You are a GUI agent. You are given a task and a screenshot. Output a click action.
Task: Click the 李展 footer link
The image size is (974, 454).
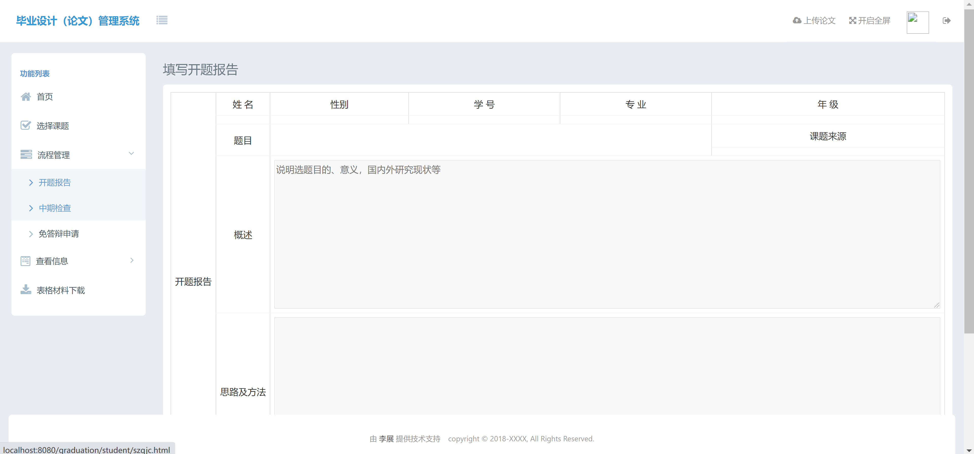pos(386,439)
